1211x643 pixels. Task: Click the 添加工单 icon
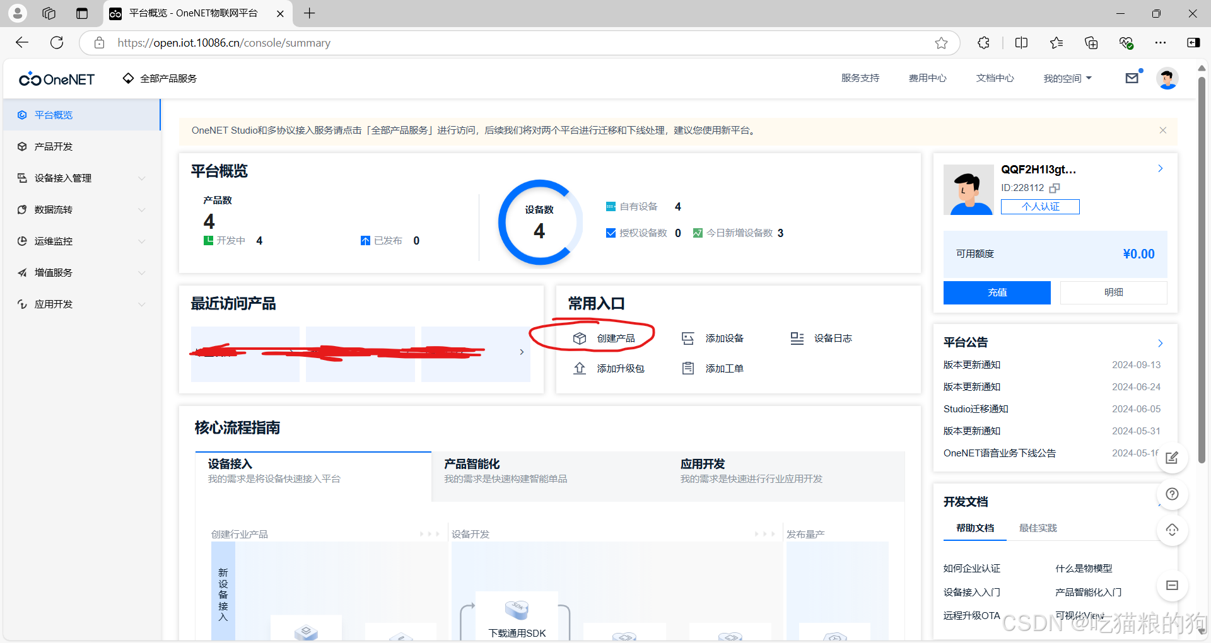click(687, 368)
